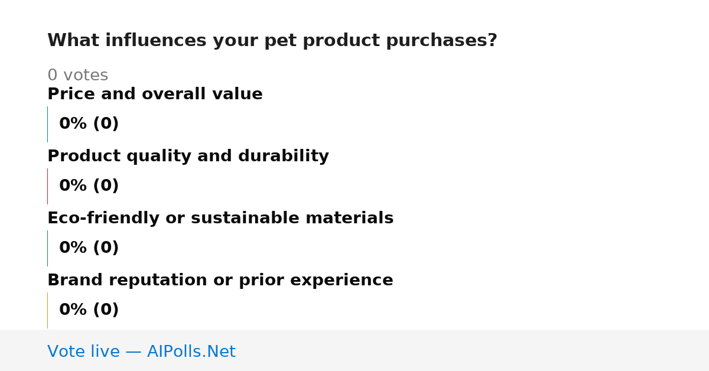Click the 0% (0) result for Brand reputation

89,310
